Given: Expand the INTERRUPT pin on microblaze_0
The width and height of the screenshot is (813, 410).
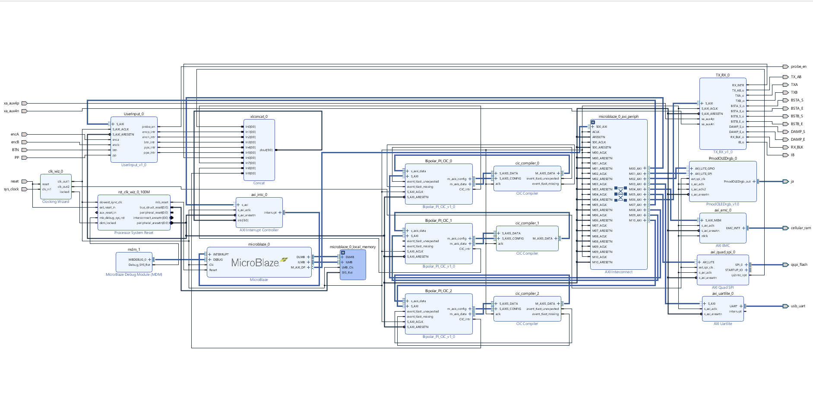Looking at the screenshot, I should pyautogui.click(x=210, y=255).
